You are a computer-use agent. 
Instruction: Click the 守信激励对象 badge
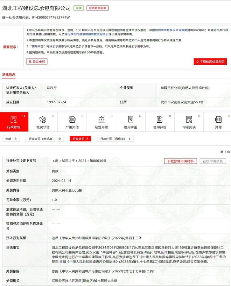(97, 8)
